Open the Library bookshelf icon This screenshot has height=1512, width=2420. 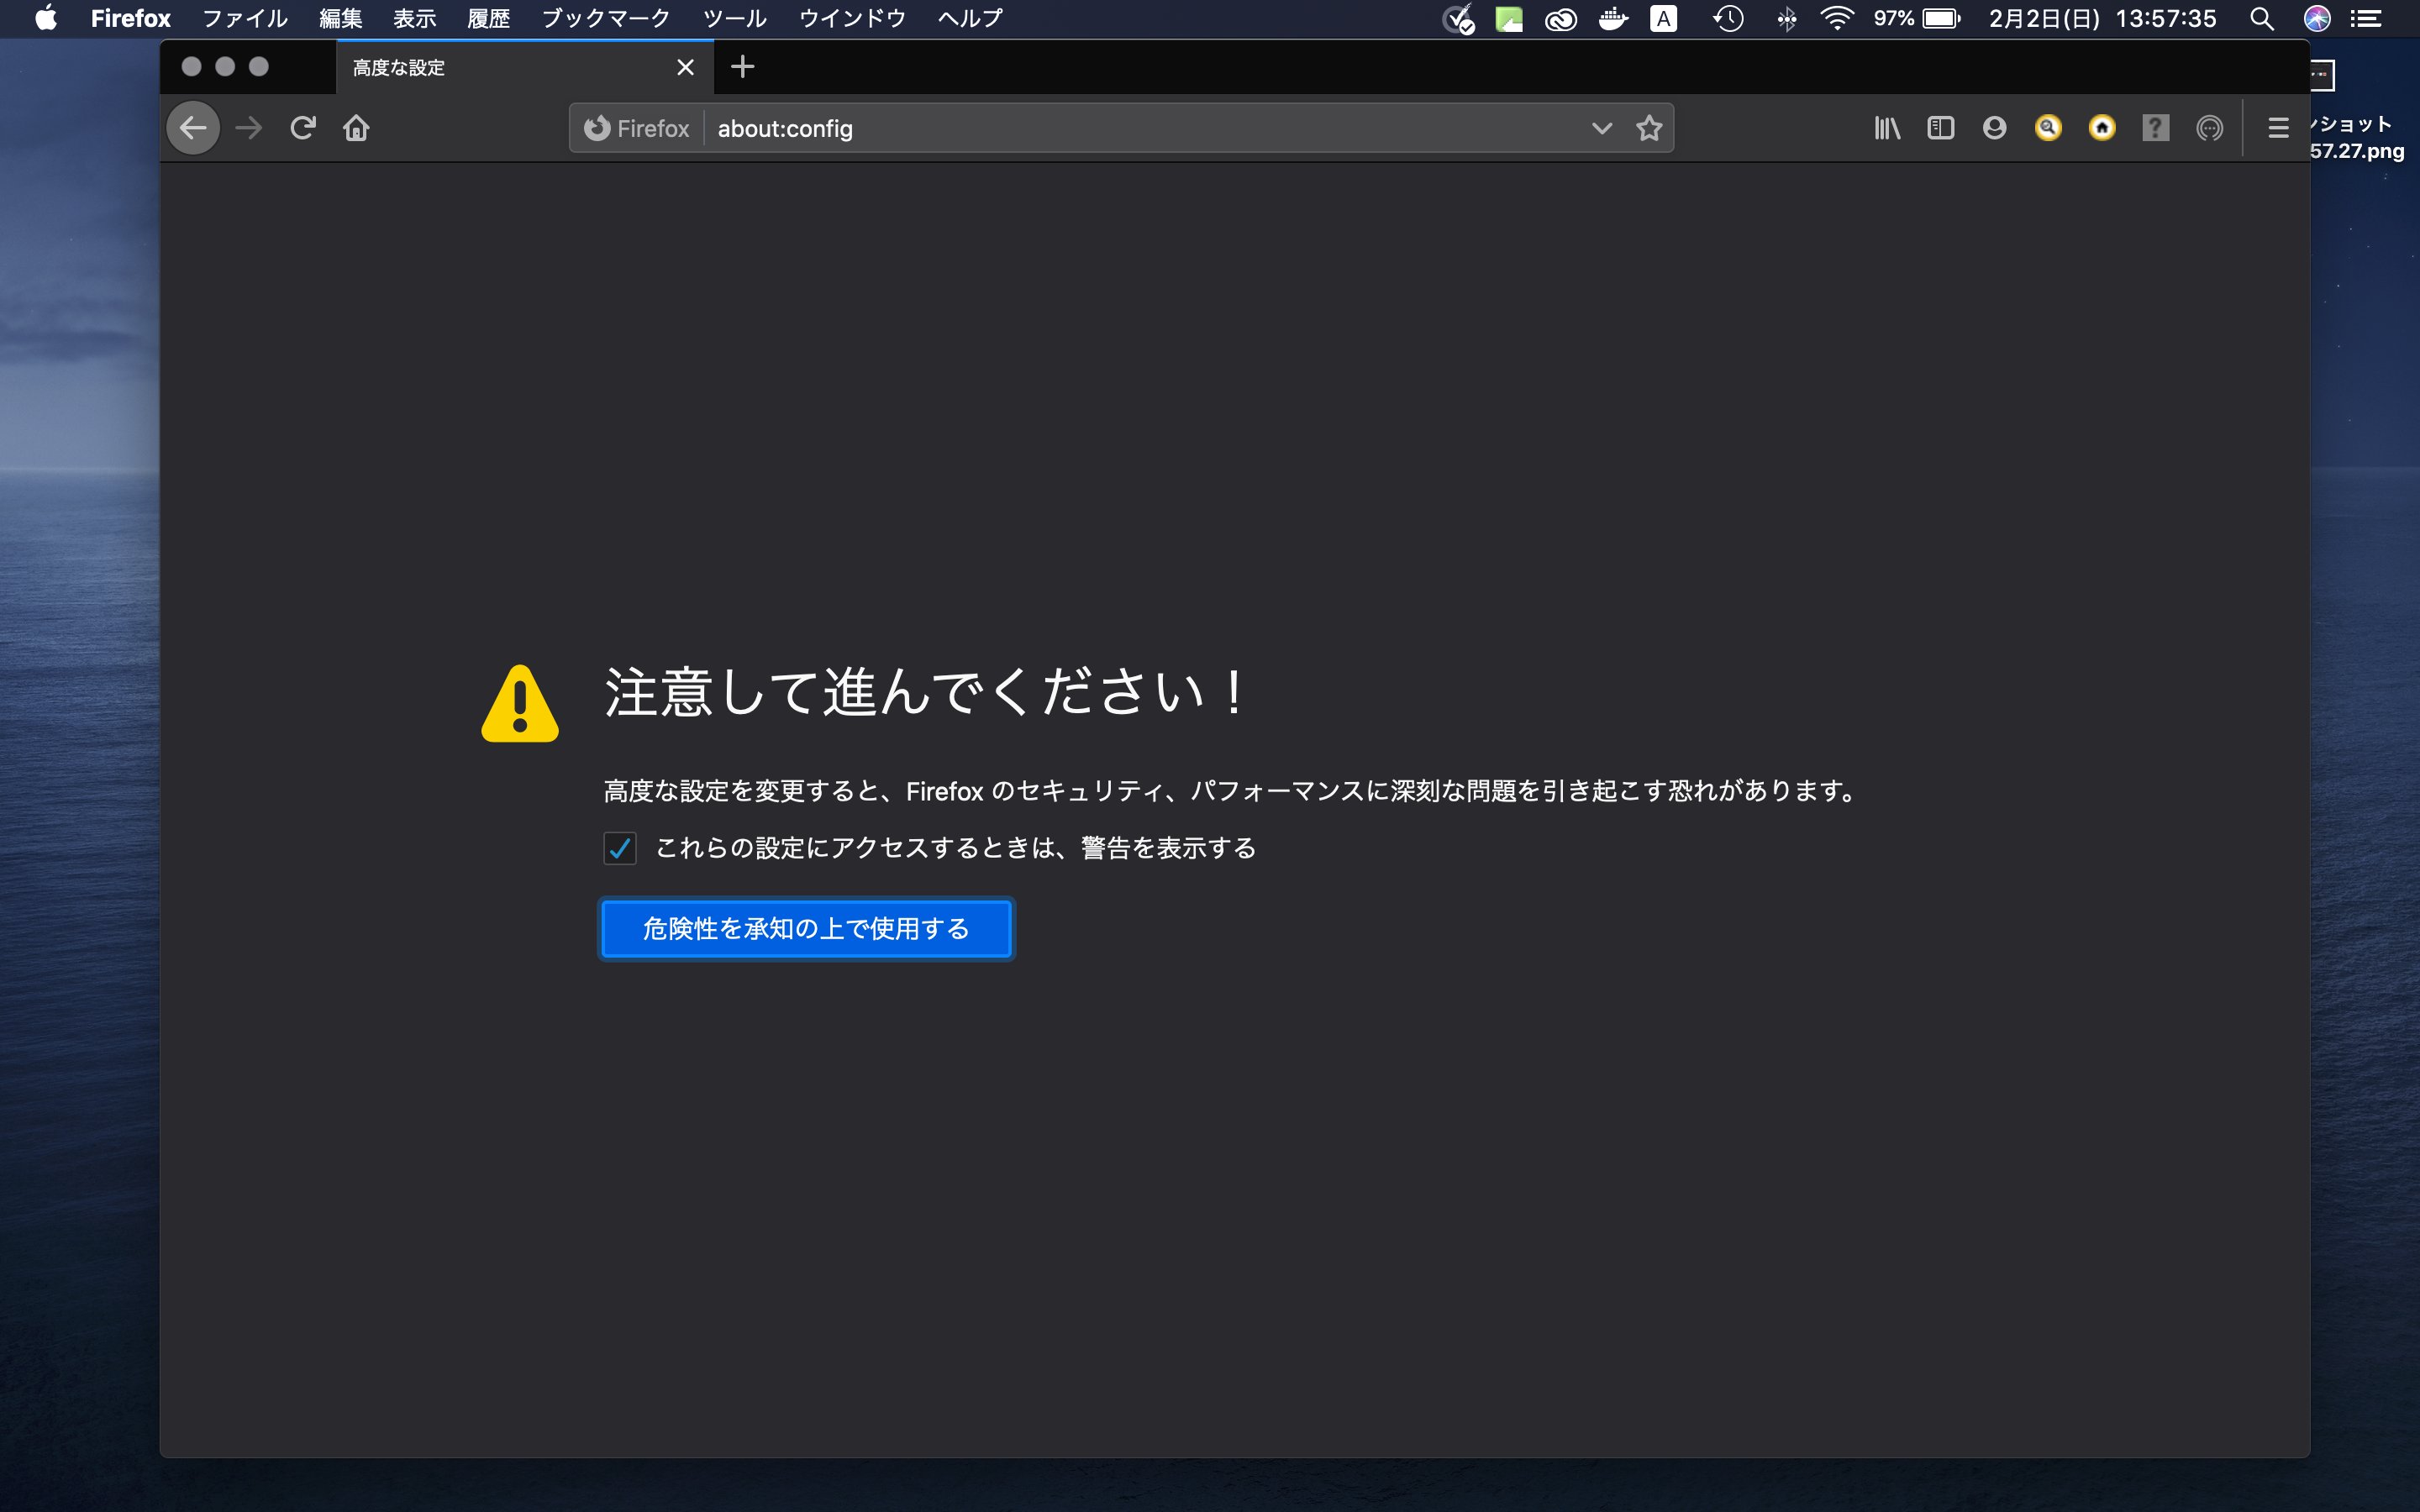coord(1887,128)
